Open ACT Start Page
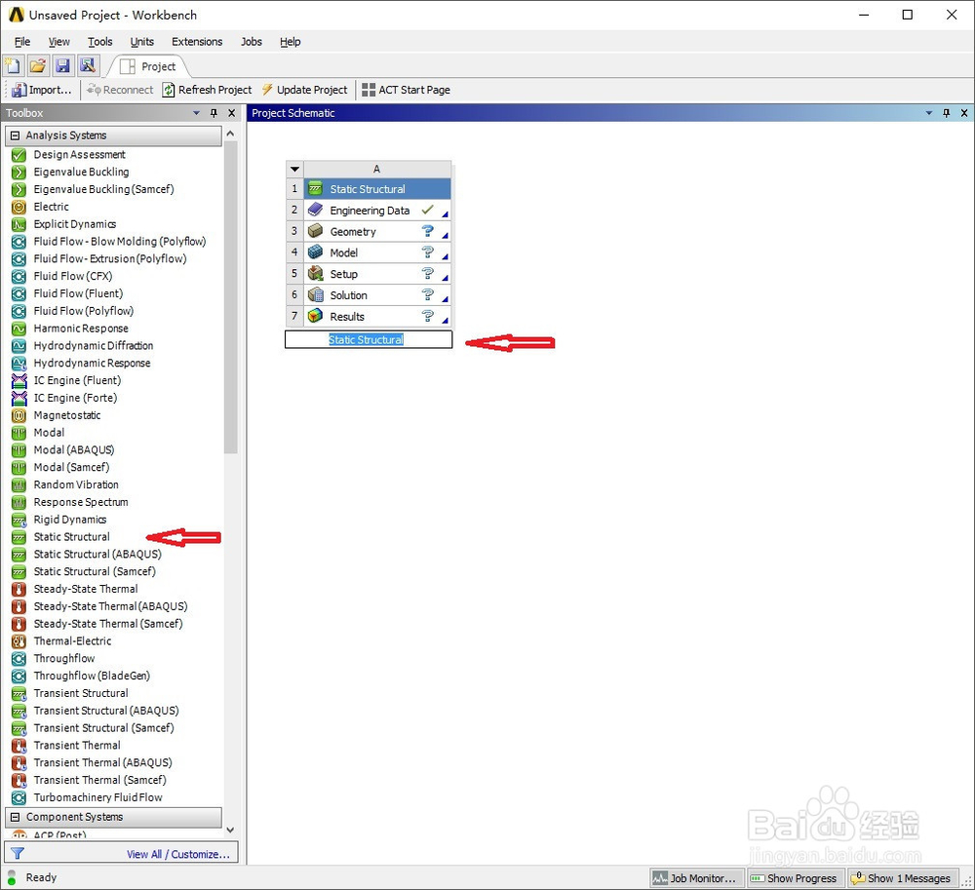975x890 pixels. point(406,90)
